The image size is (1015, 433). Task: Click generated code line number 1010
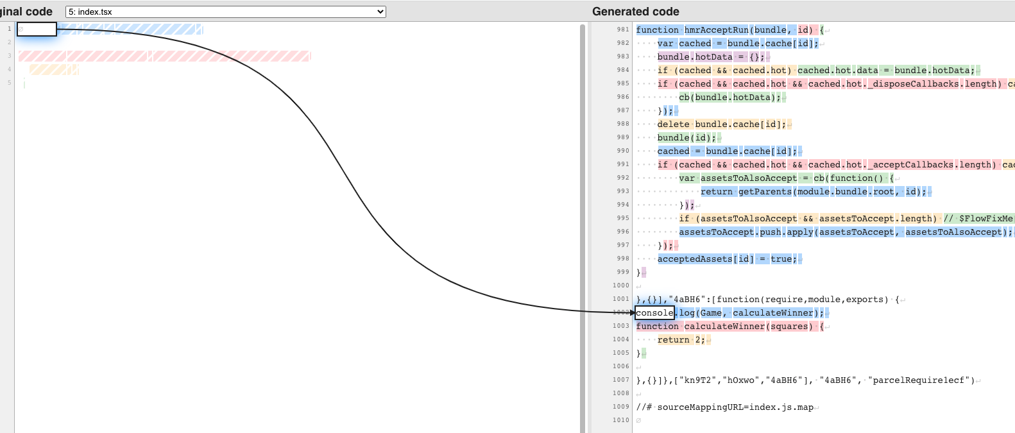(621, 420)
